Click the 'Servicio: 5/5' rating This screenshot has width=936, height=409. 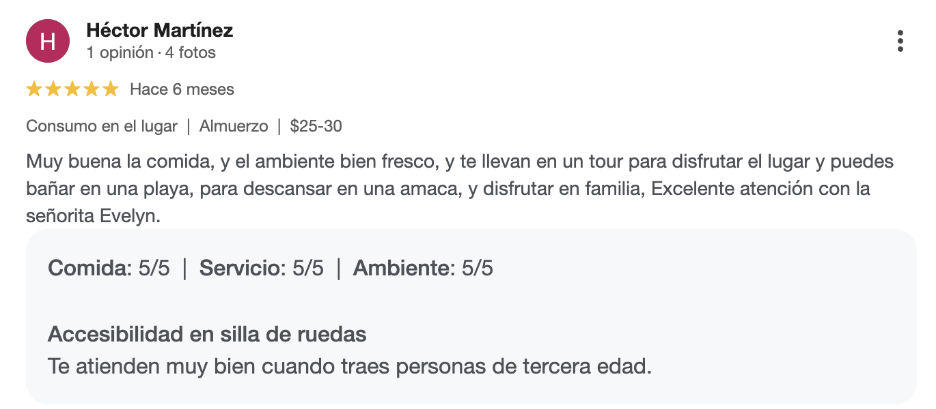[262, 269]
